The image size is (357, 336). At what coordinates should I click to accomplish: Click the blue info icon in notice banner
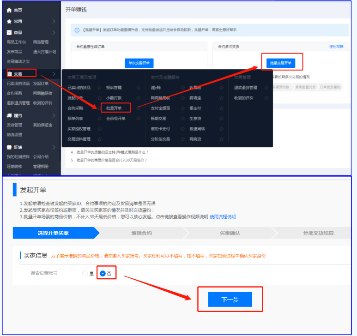click(77, 30)
